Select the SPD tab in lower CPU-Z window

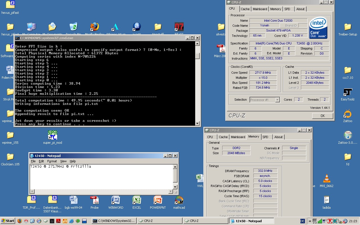click(265, 137)
